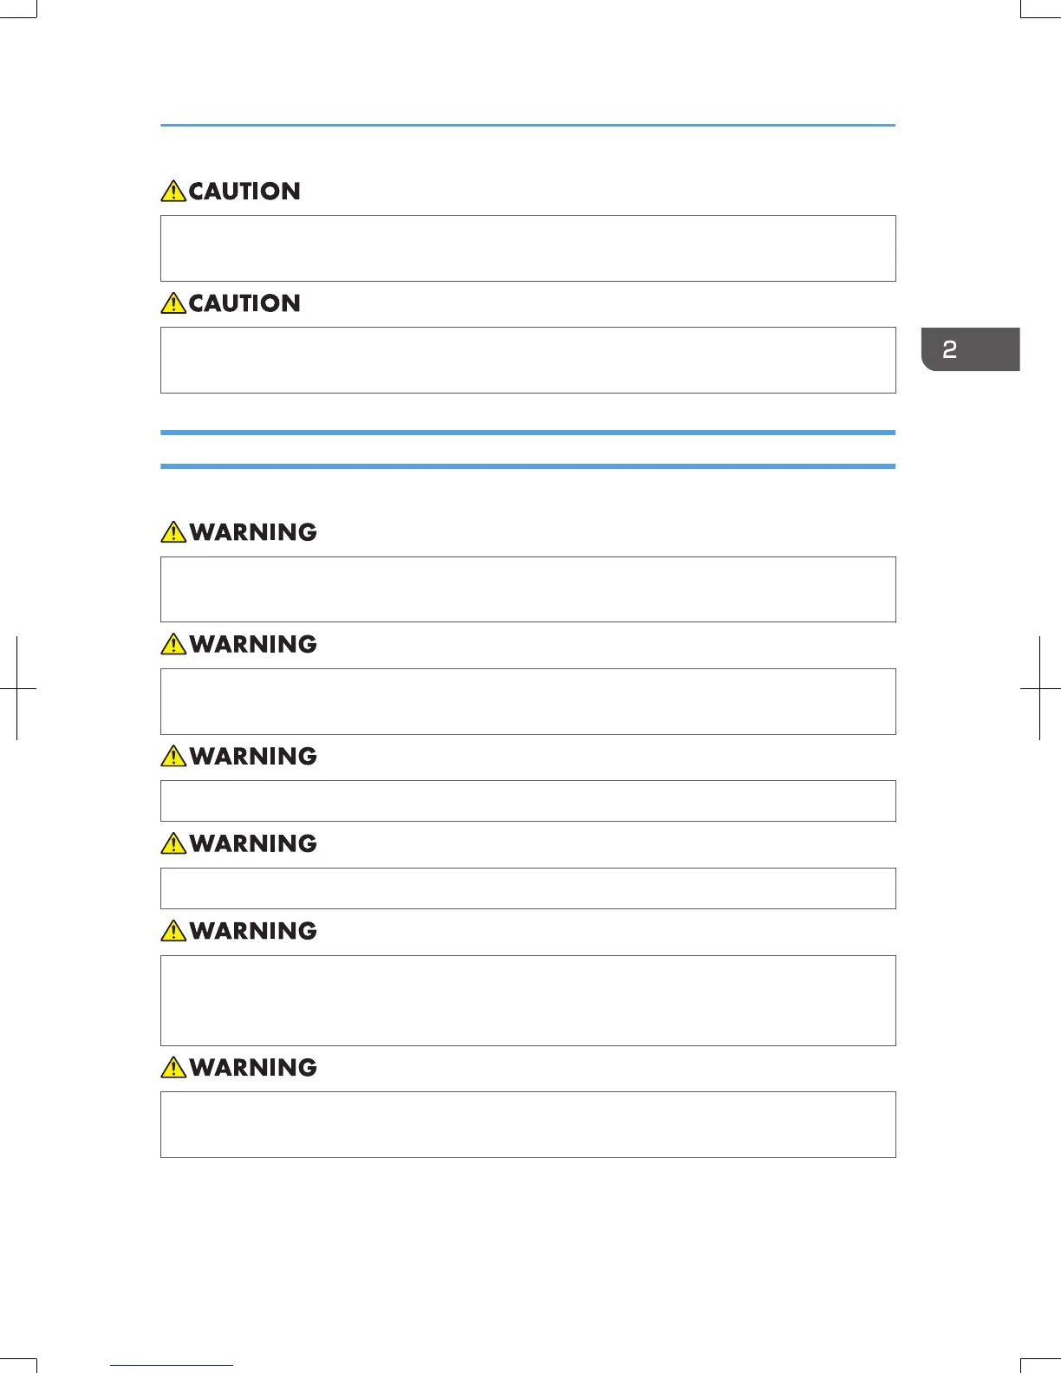Screen dimensions: 1061x1373
Task: Click the first CAUTION triangle icon
Action: pyautogui.click(x=173, y=191)
